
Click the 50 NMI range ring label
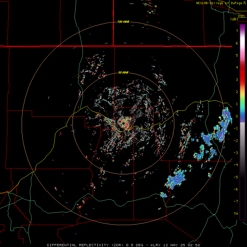pos(123,73)
